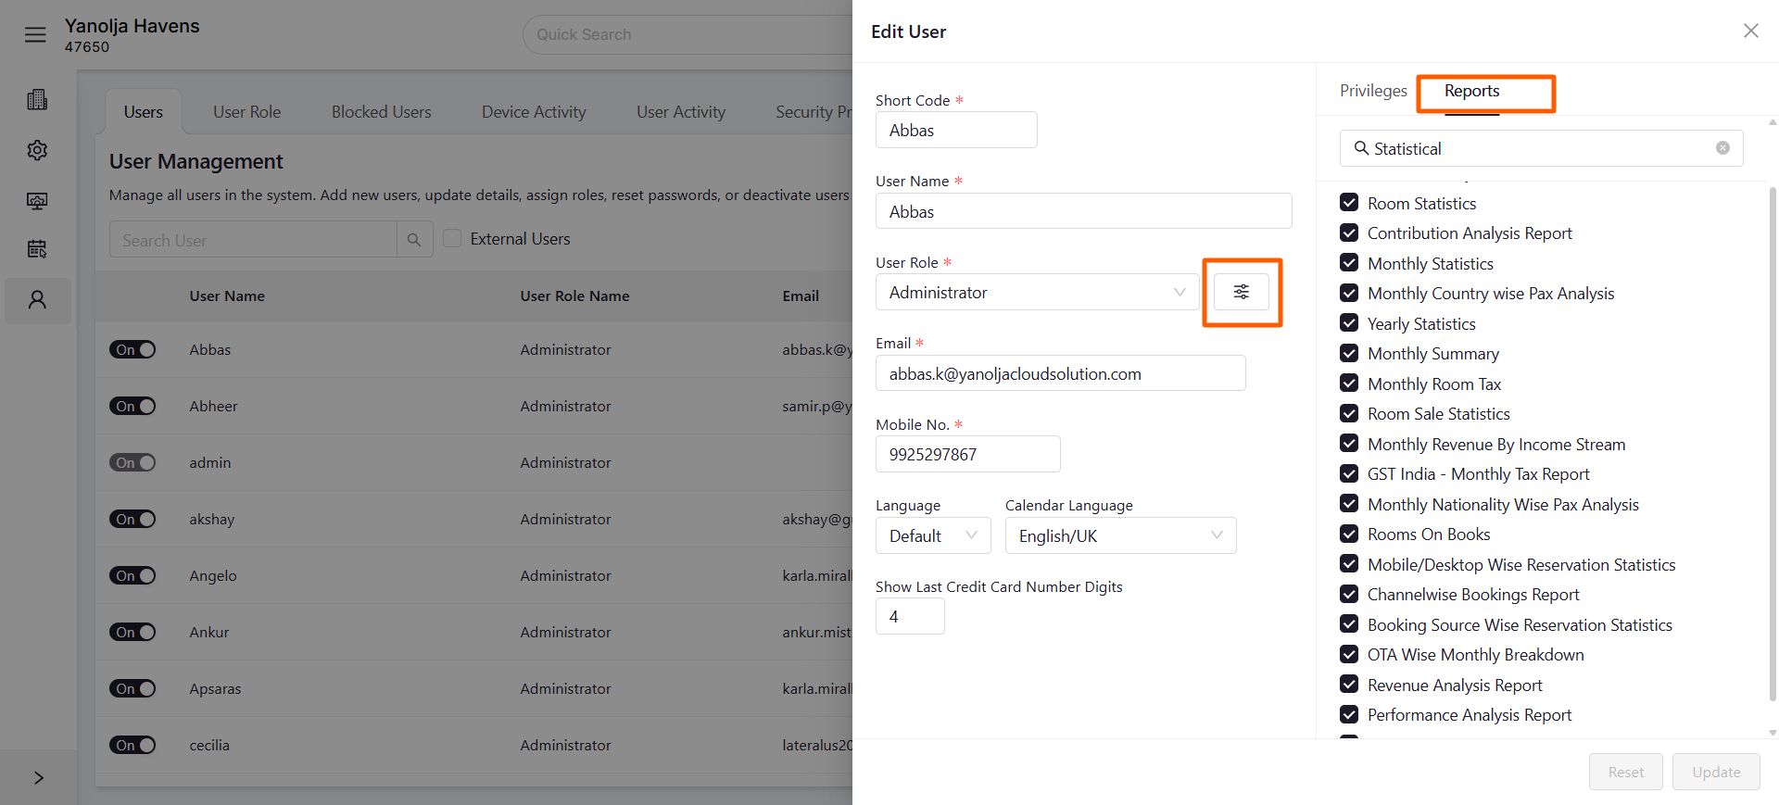Toggle the On switch for Abheer

pos(132,406)
